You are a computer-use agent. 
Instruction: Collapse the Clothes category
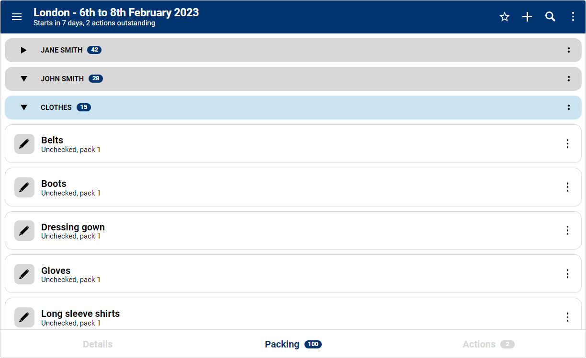coord(24,108)
